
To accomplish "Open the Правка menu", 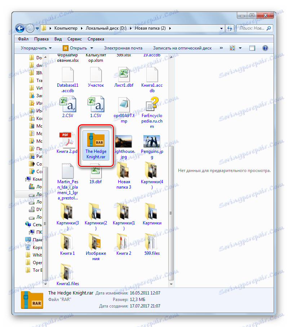I will pos(41,39).
